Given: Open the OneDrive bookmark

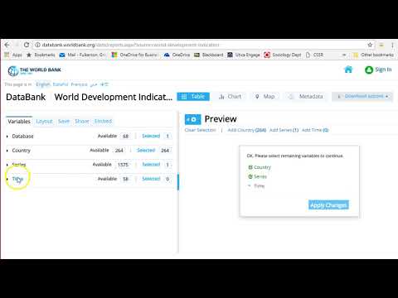Looking at the screenshot, I should 177,55.
